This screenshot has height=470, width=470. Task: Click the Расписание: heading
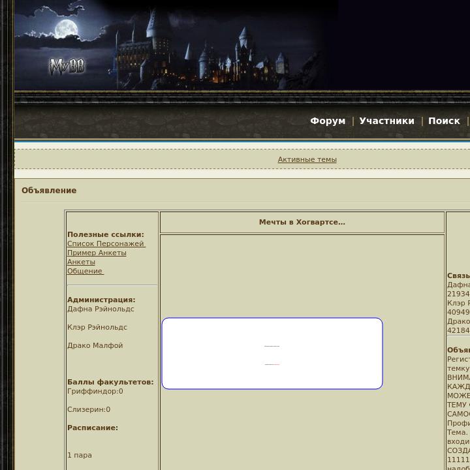pos(93,428)
